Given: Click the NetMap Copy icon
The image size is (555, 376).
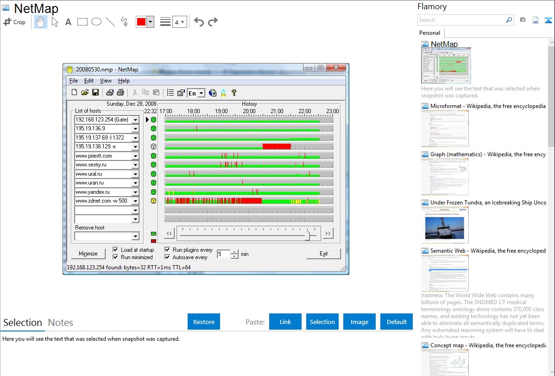Looking at the screenshot, I should 145,93.
